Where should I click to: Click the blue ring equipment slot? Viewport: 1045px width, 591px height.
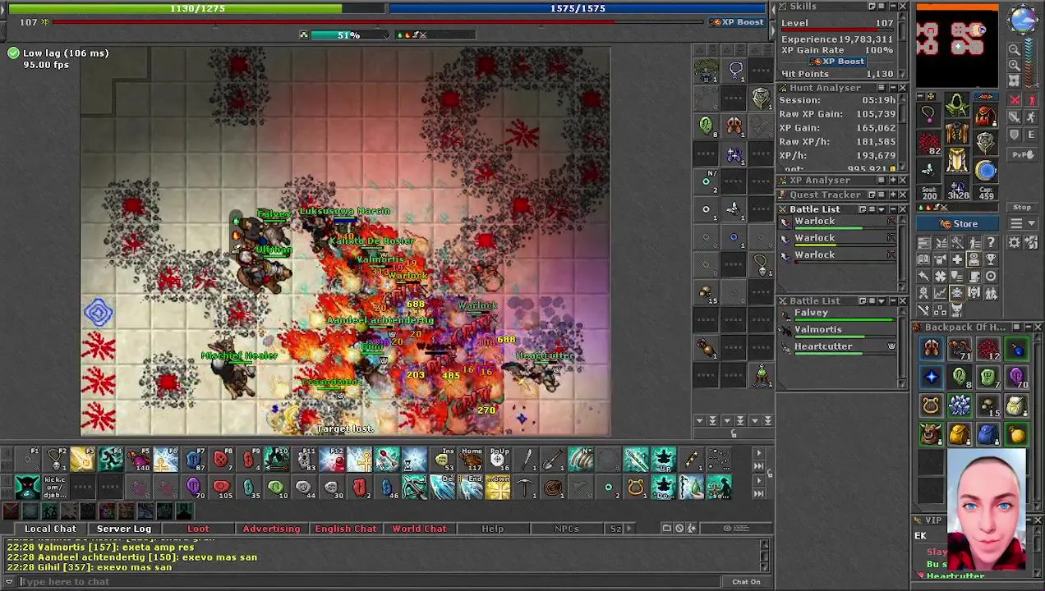(986, 170)
